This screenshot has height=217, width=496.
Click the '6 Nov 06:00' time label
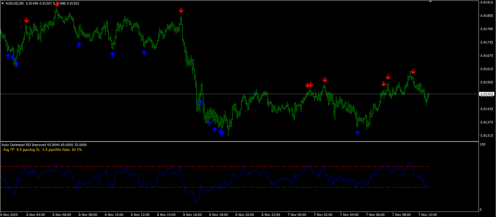coord(62,215)
